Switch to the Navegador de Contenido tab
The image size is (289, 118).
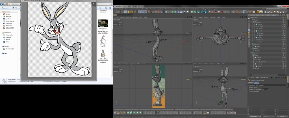(x=125, y=15)
